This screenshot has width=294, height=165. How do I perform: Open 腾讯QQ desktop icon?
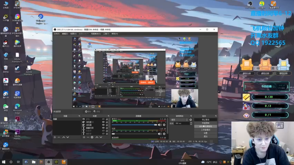point(6,44)
